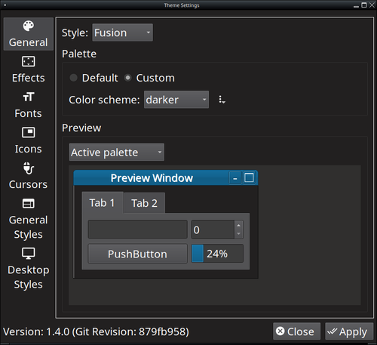Open the Effects section icon

pos(28,61)
